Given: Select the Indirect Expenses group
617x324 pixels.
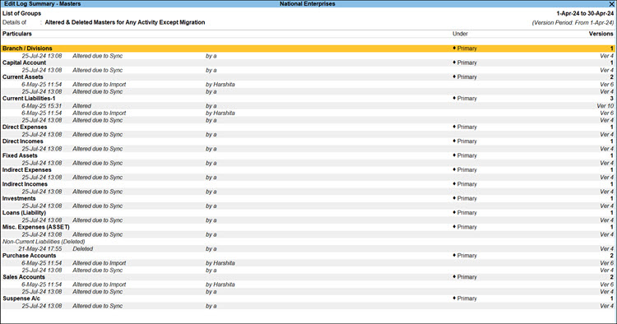Looking at the screenshot, I should pyautogui.click(x=27, y=170).
